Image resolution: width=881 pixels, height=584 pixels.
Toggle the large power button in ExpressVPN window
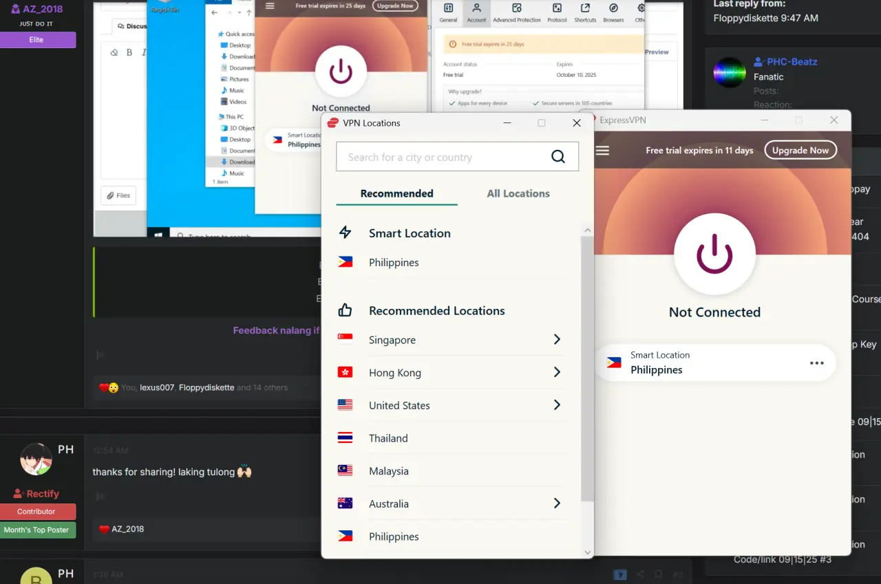tap(714, 255)
